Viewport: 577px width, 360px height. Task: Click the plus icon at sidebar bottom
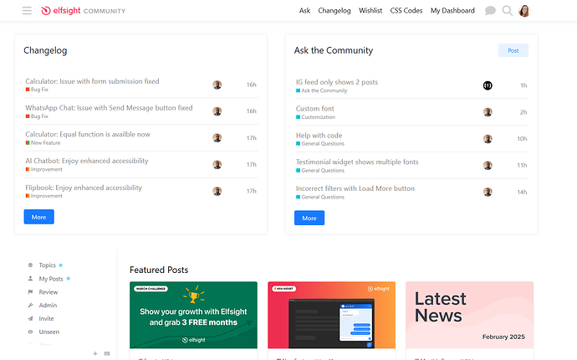point(95,353)
